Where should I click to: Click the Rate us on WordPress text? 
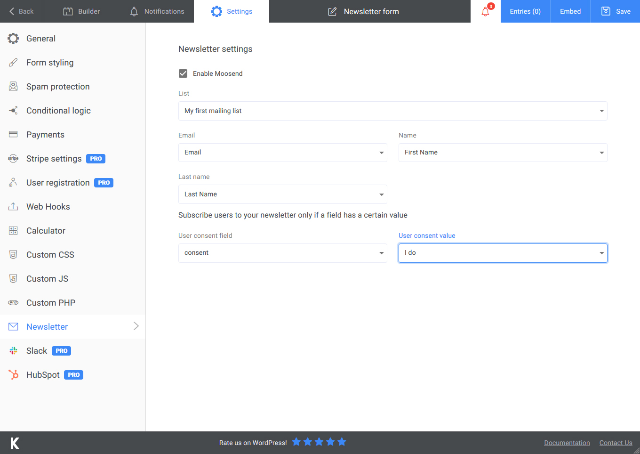pyautogui.click(x=253, y=443)
